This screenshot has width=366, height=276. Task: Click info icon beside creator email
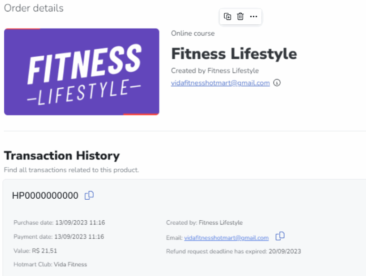coord(277,83)
